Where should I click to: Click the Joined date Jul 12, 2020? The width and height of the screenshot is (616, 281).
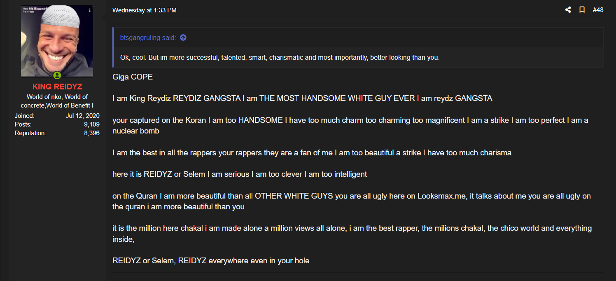coord(82,116)
